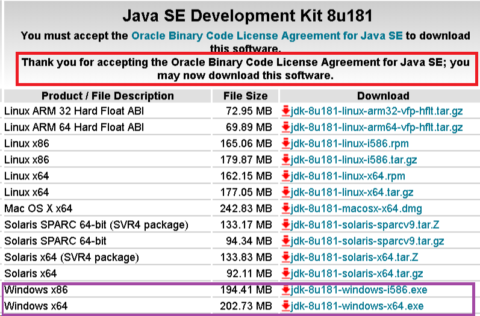
Task: Select 'Solaris SPARC 64-bit (SVR4 package)' cell
Action: point(96,225)
